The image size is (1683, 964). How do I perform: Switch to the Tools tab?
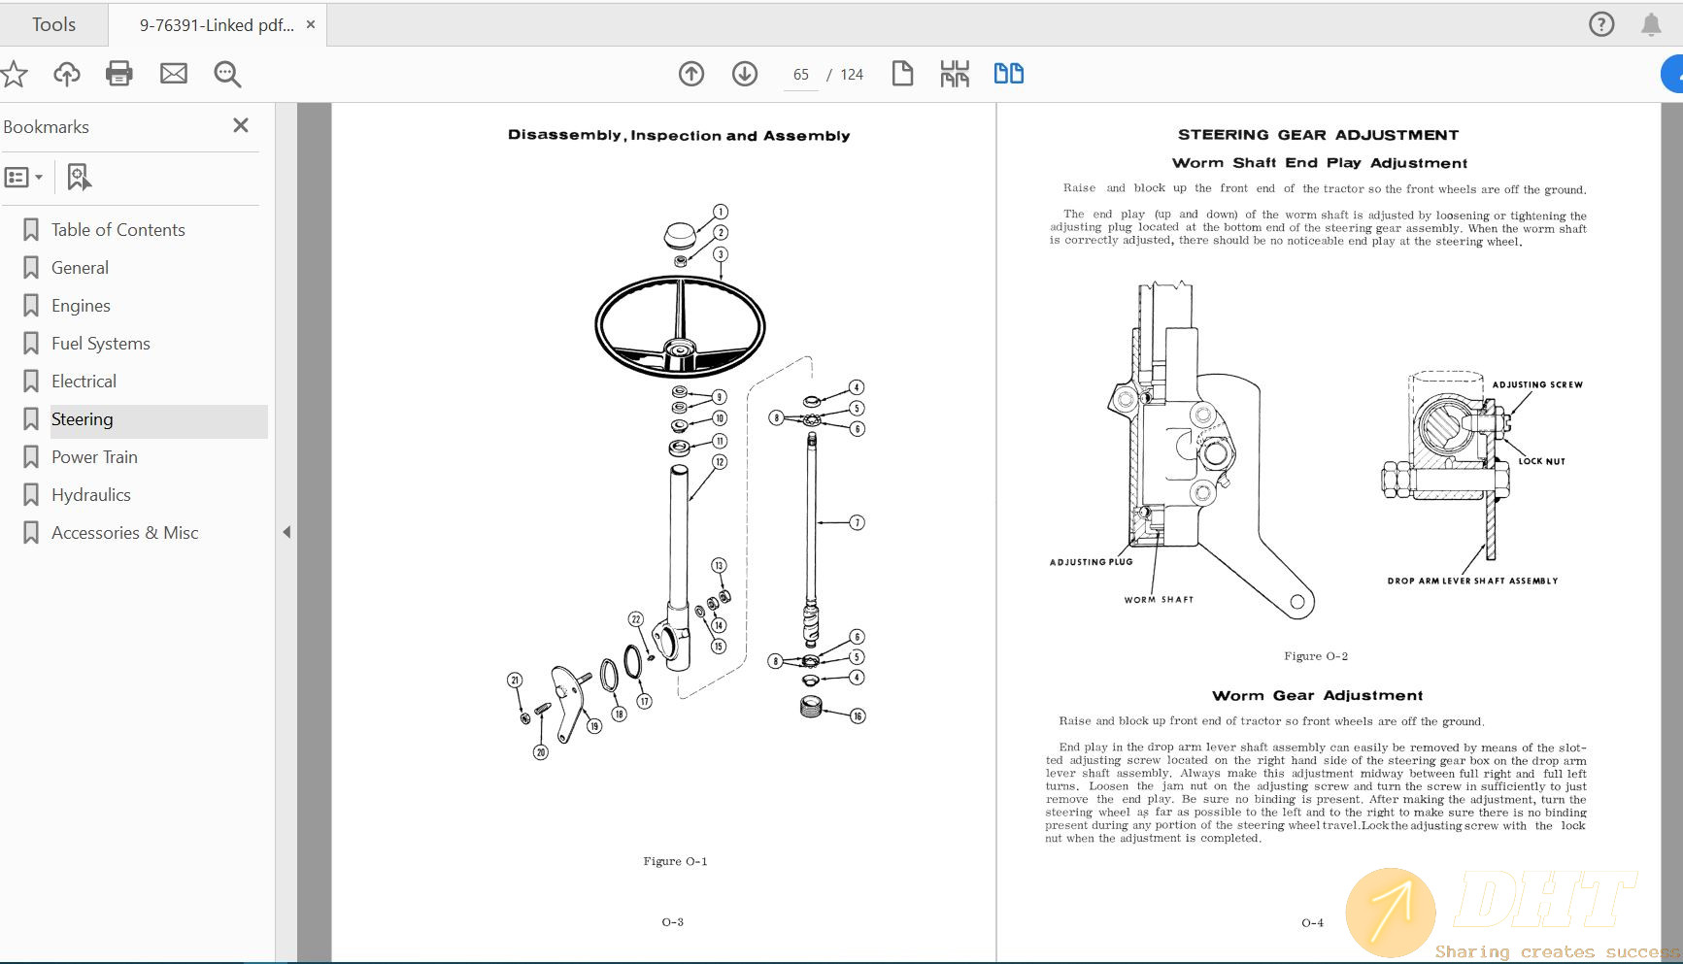53,25
